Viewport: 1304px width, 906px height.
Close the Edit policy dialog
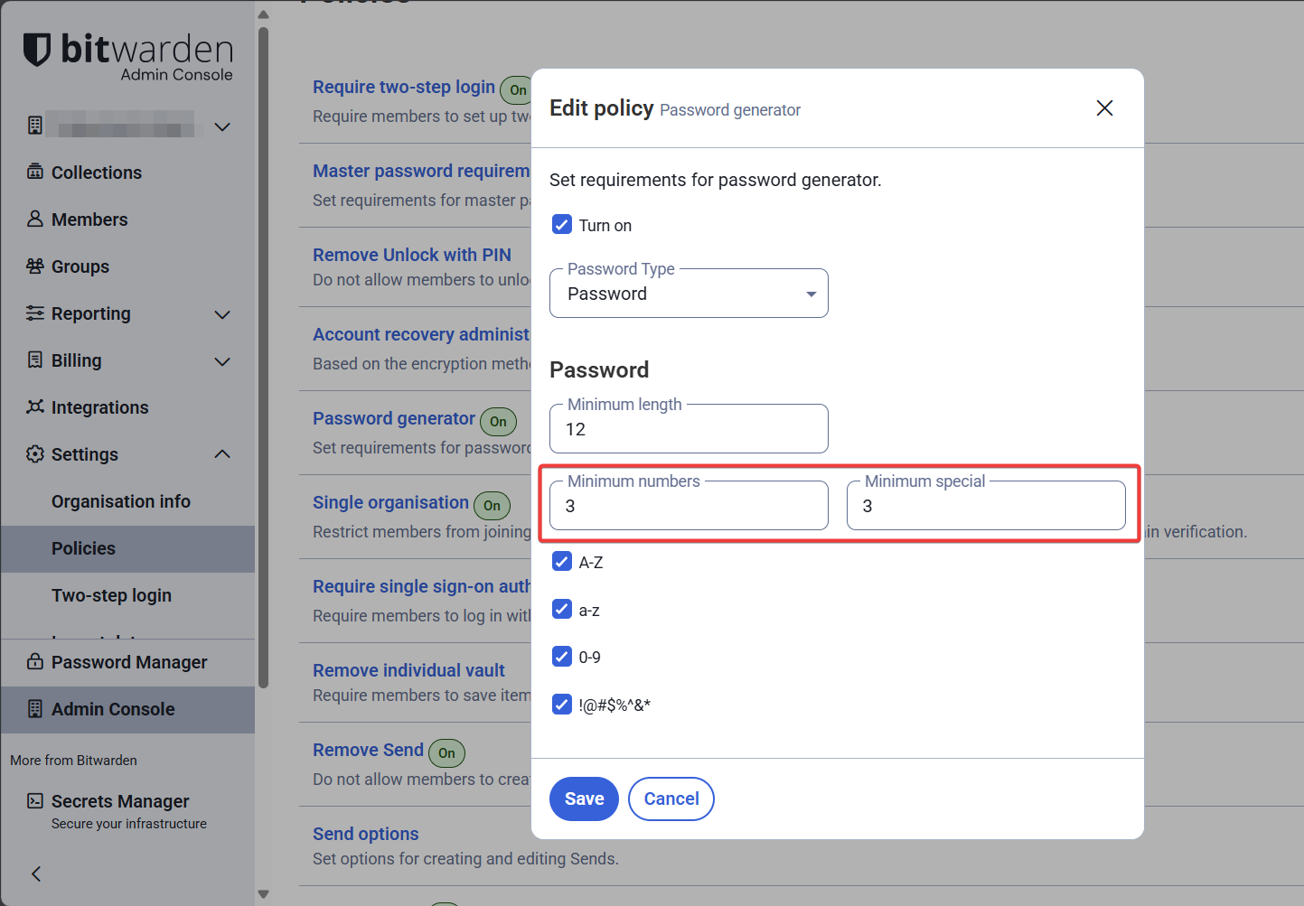[x=1104, y=108]
